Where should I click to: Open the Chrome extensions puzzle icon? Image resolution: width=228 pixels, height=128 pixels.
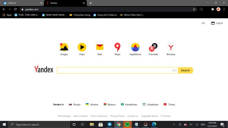point(213,9)
